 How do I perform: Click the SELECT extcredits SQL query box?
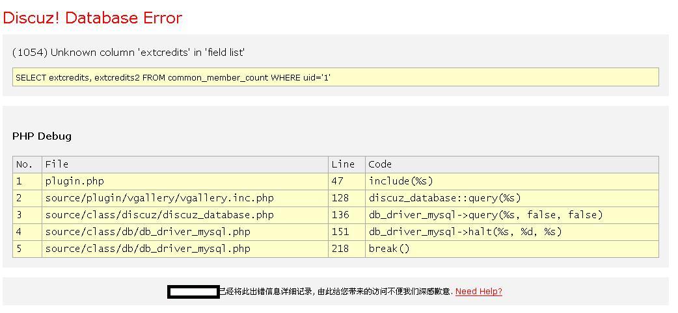coord(336,77)
